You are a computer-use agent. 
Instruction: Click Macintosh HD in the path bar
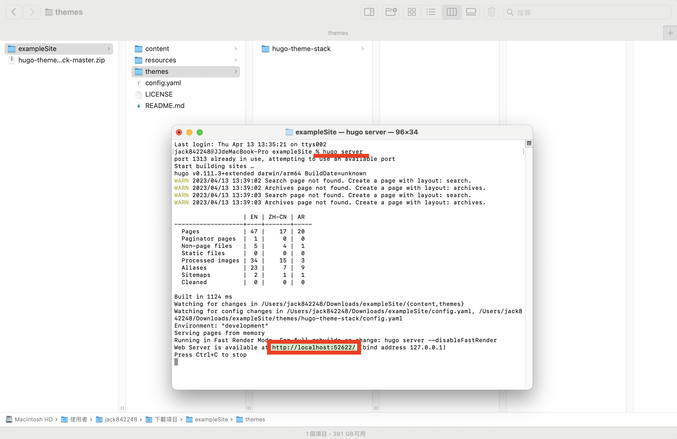[29, 419]
